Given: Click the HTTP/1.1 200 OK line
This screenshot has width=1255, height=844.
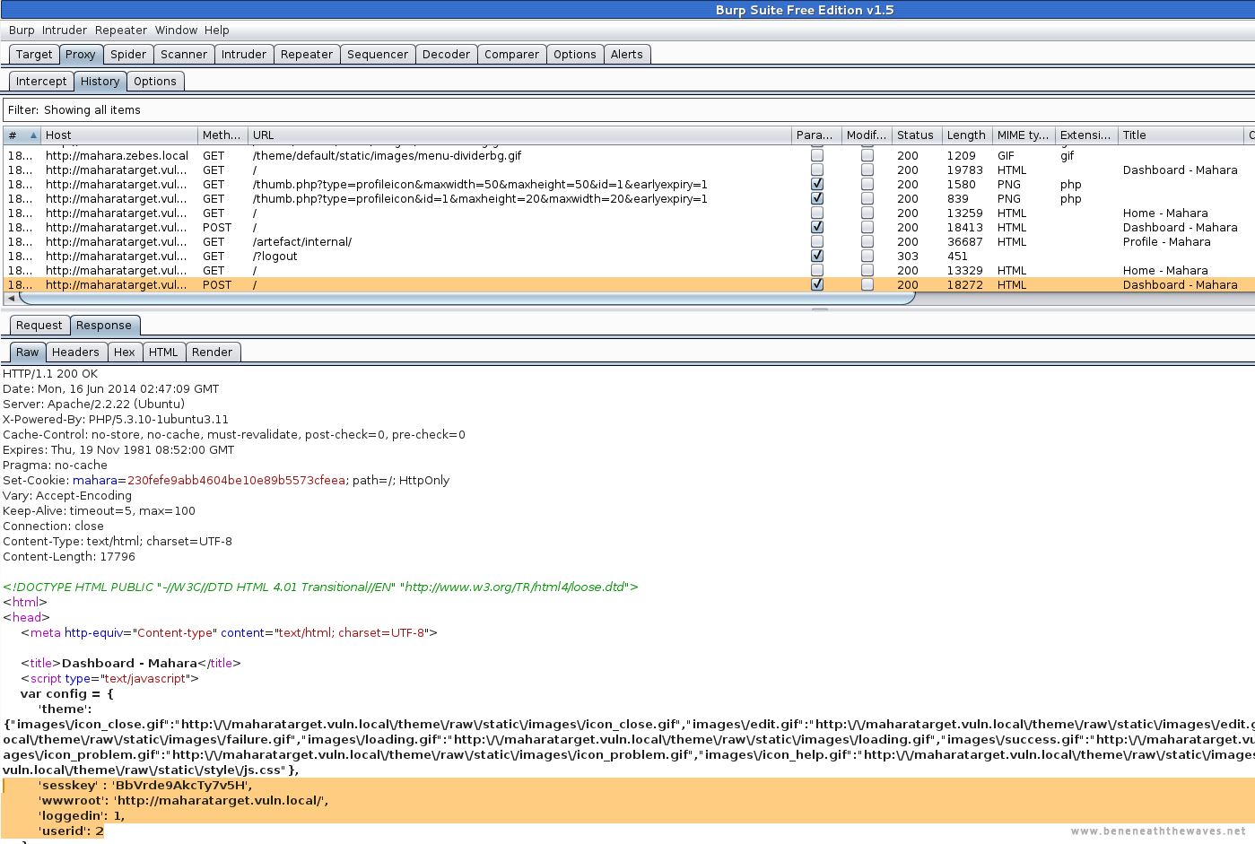Looking at the screenshot, I should tap(50, 373).
